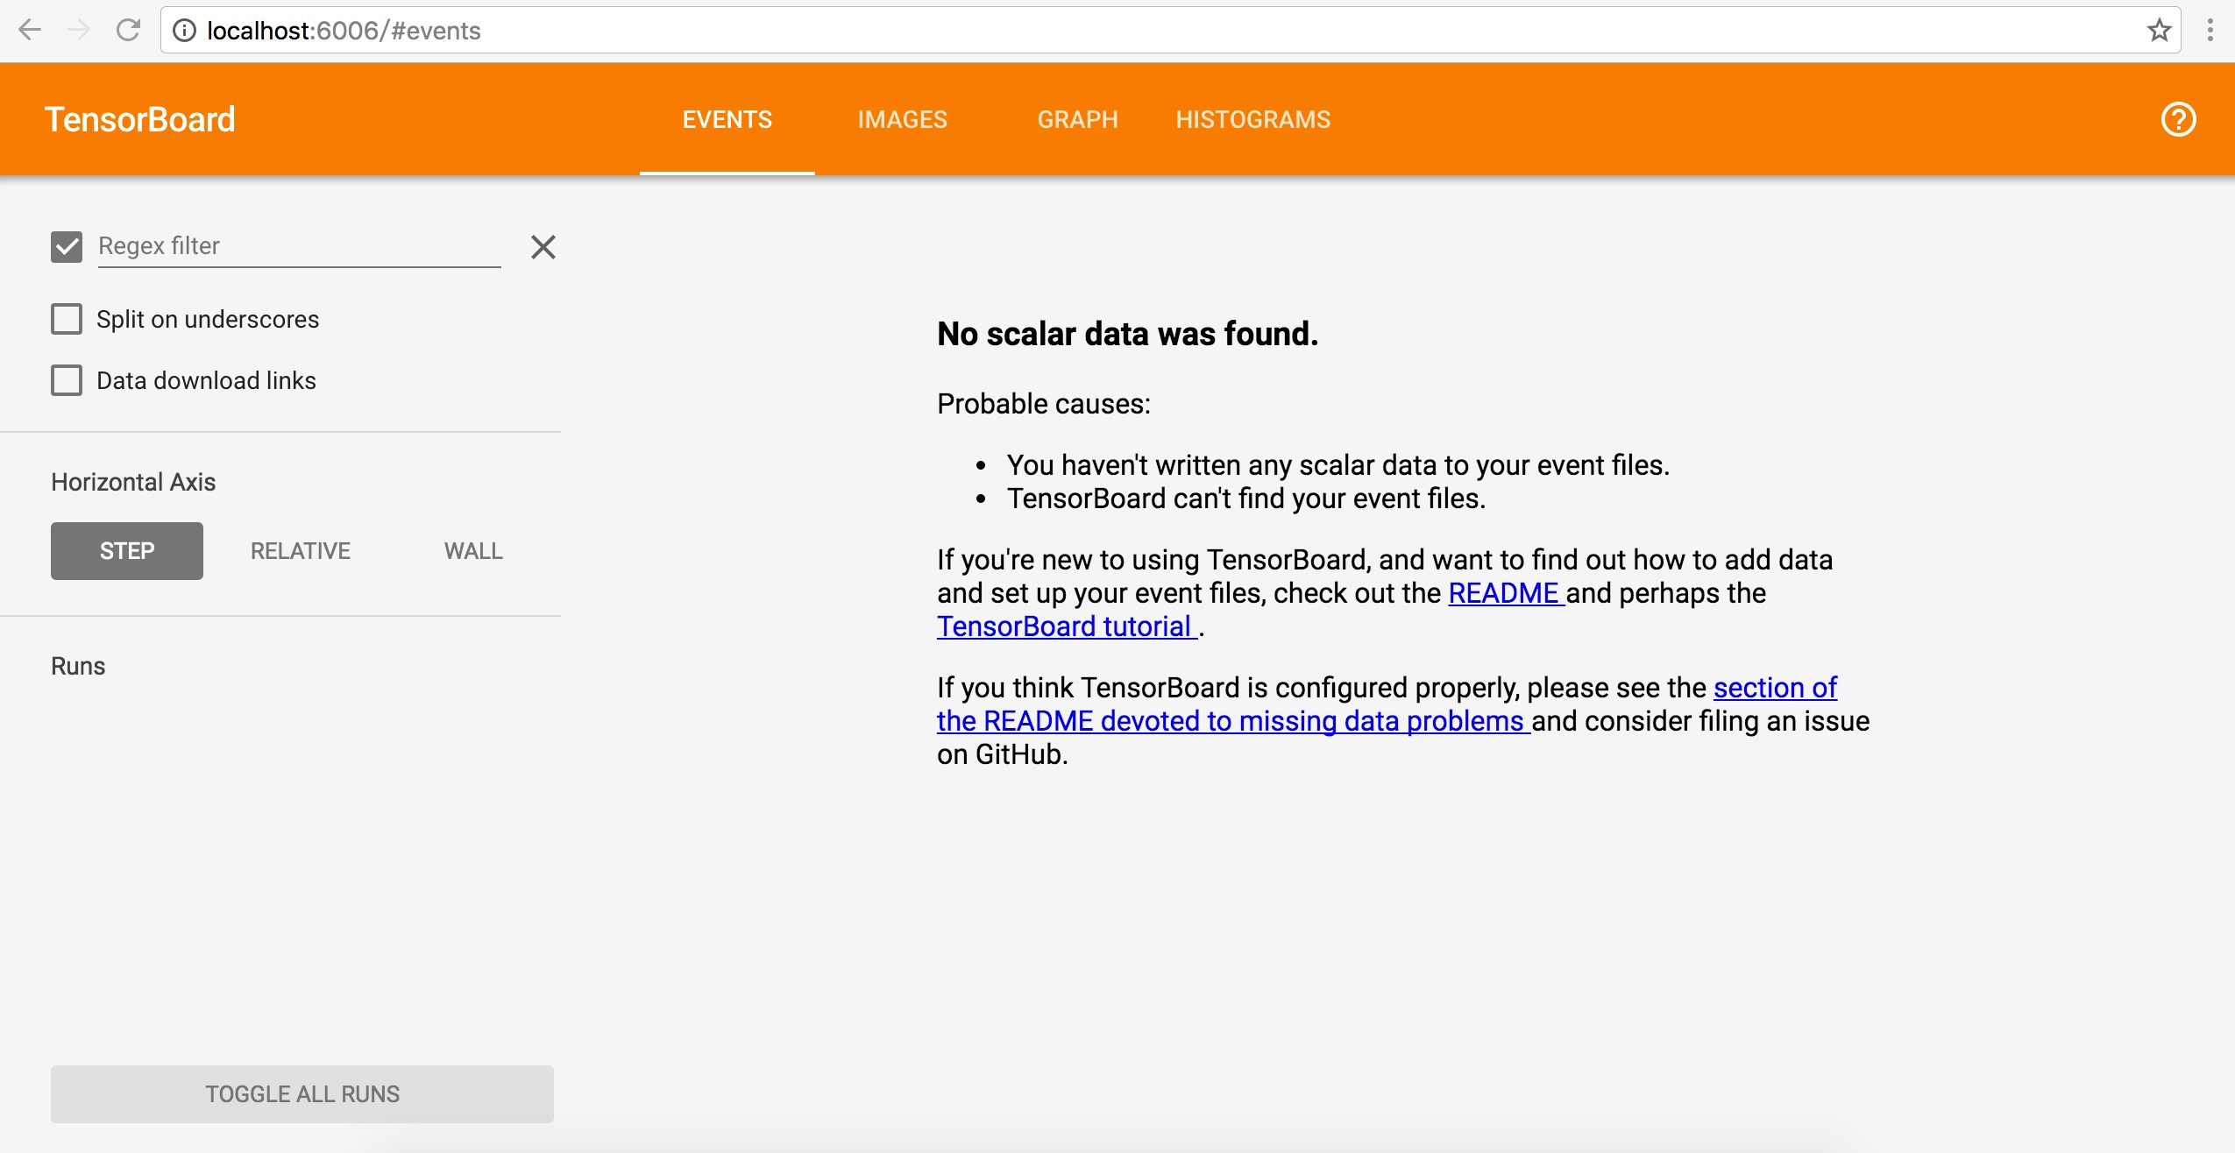Enable Split on underscores
Viewport: 2235px width, 1153px height.
67,319
